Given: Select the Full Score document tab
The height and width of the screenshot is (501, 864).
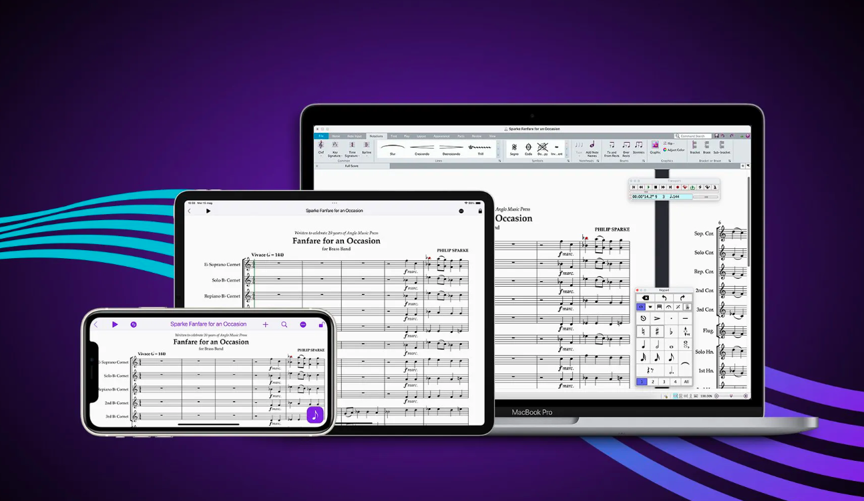Looking at the screenshot, I should (352, 166).
